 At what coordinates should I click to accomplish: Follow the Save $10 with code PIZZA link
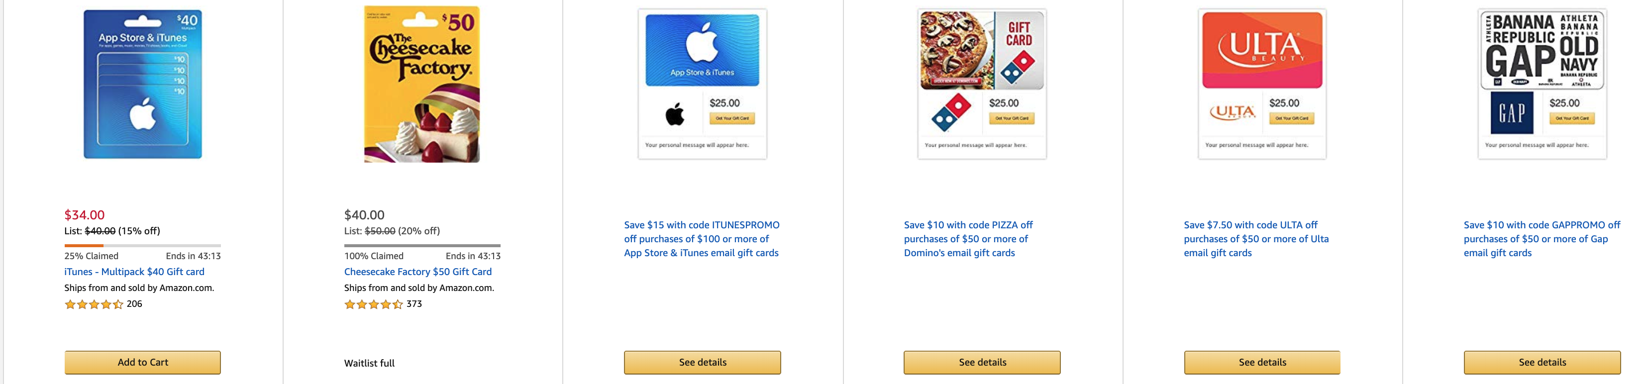click(968, 239)
